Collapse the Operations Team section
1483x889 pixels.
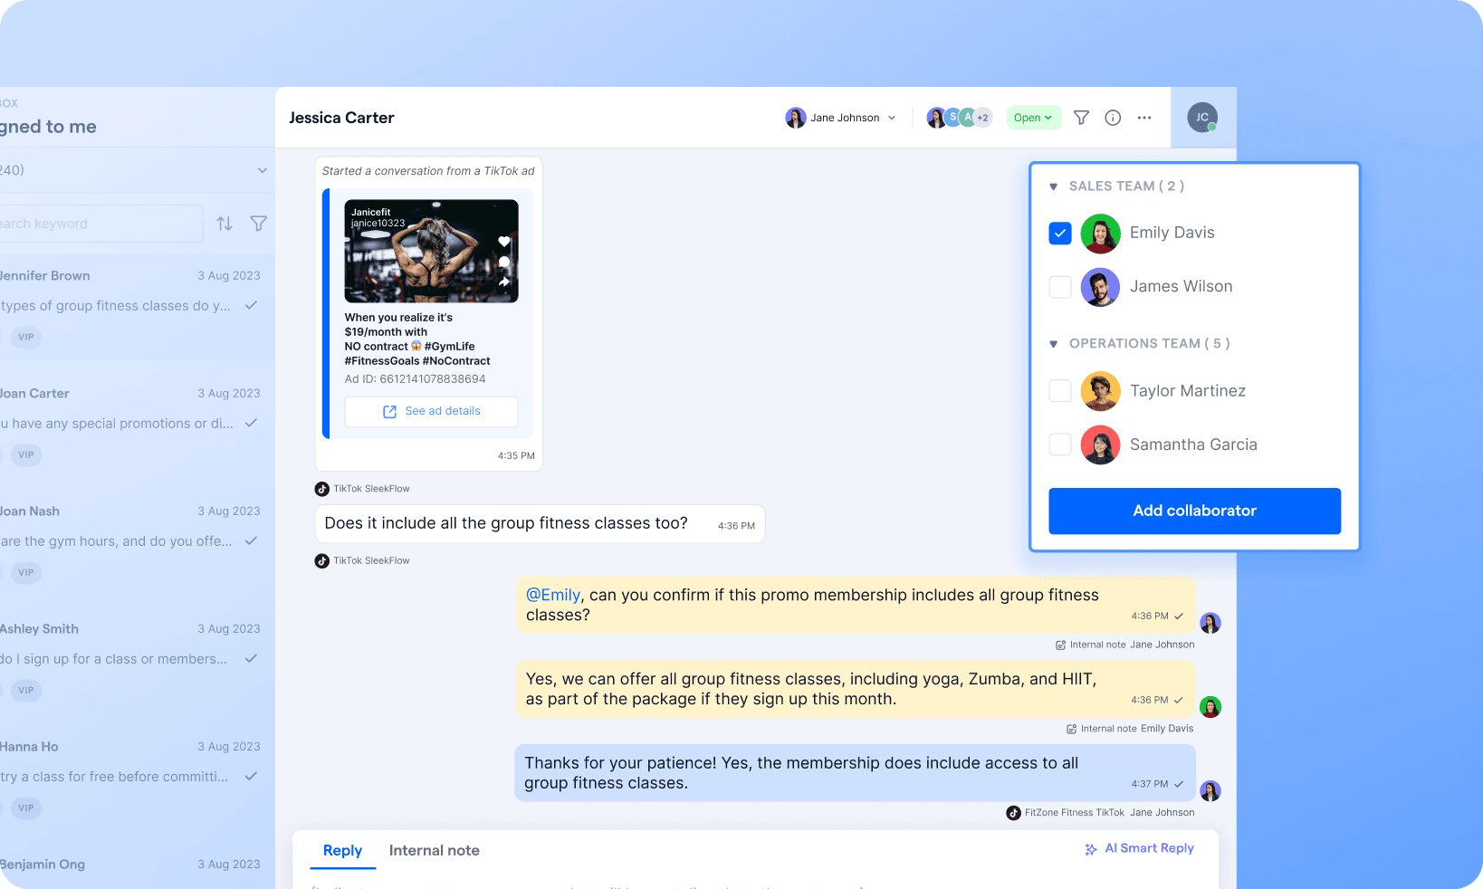click(x=1052, y=343)
